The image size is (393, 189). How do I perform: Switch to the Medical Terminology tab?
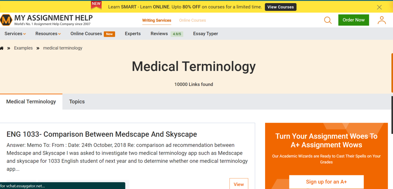click(x=31, y=102)
